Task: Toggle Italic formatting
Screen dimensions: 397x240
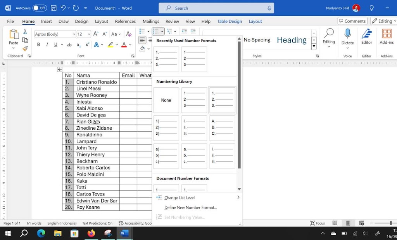Action: click(47, 45)
